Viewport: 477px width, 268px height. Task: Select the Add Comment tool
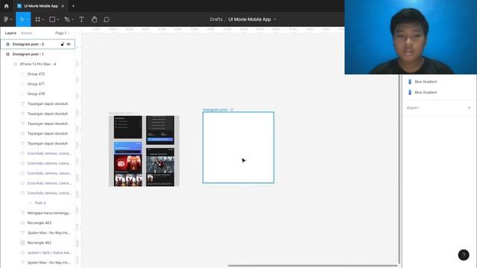tap(107, 19)
